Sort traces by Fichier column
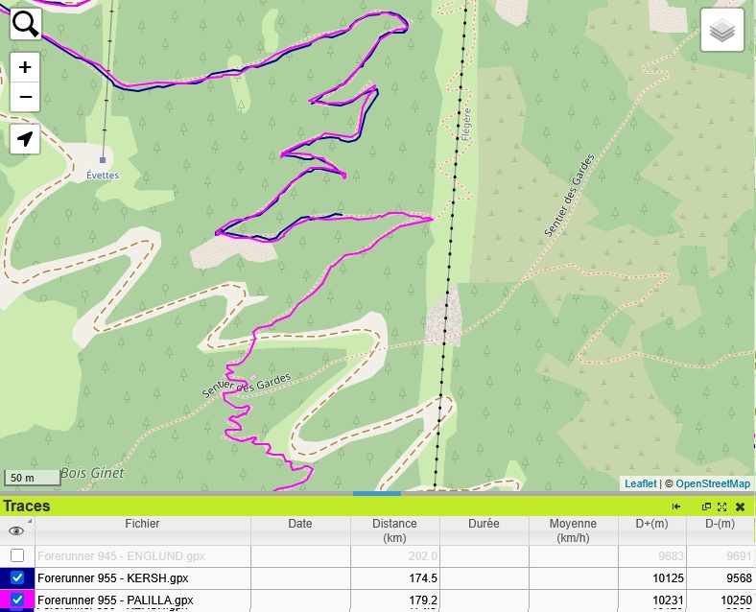The image size is (756, 612). (x=142, y=524)
